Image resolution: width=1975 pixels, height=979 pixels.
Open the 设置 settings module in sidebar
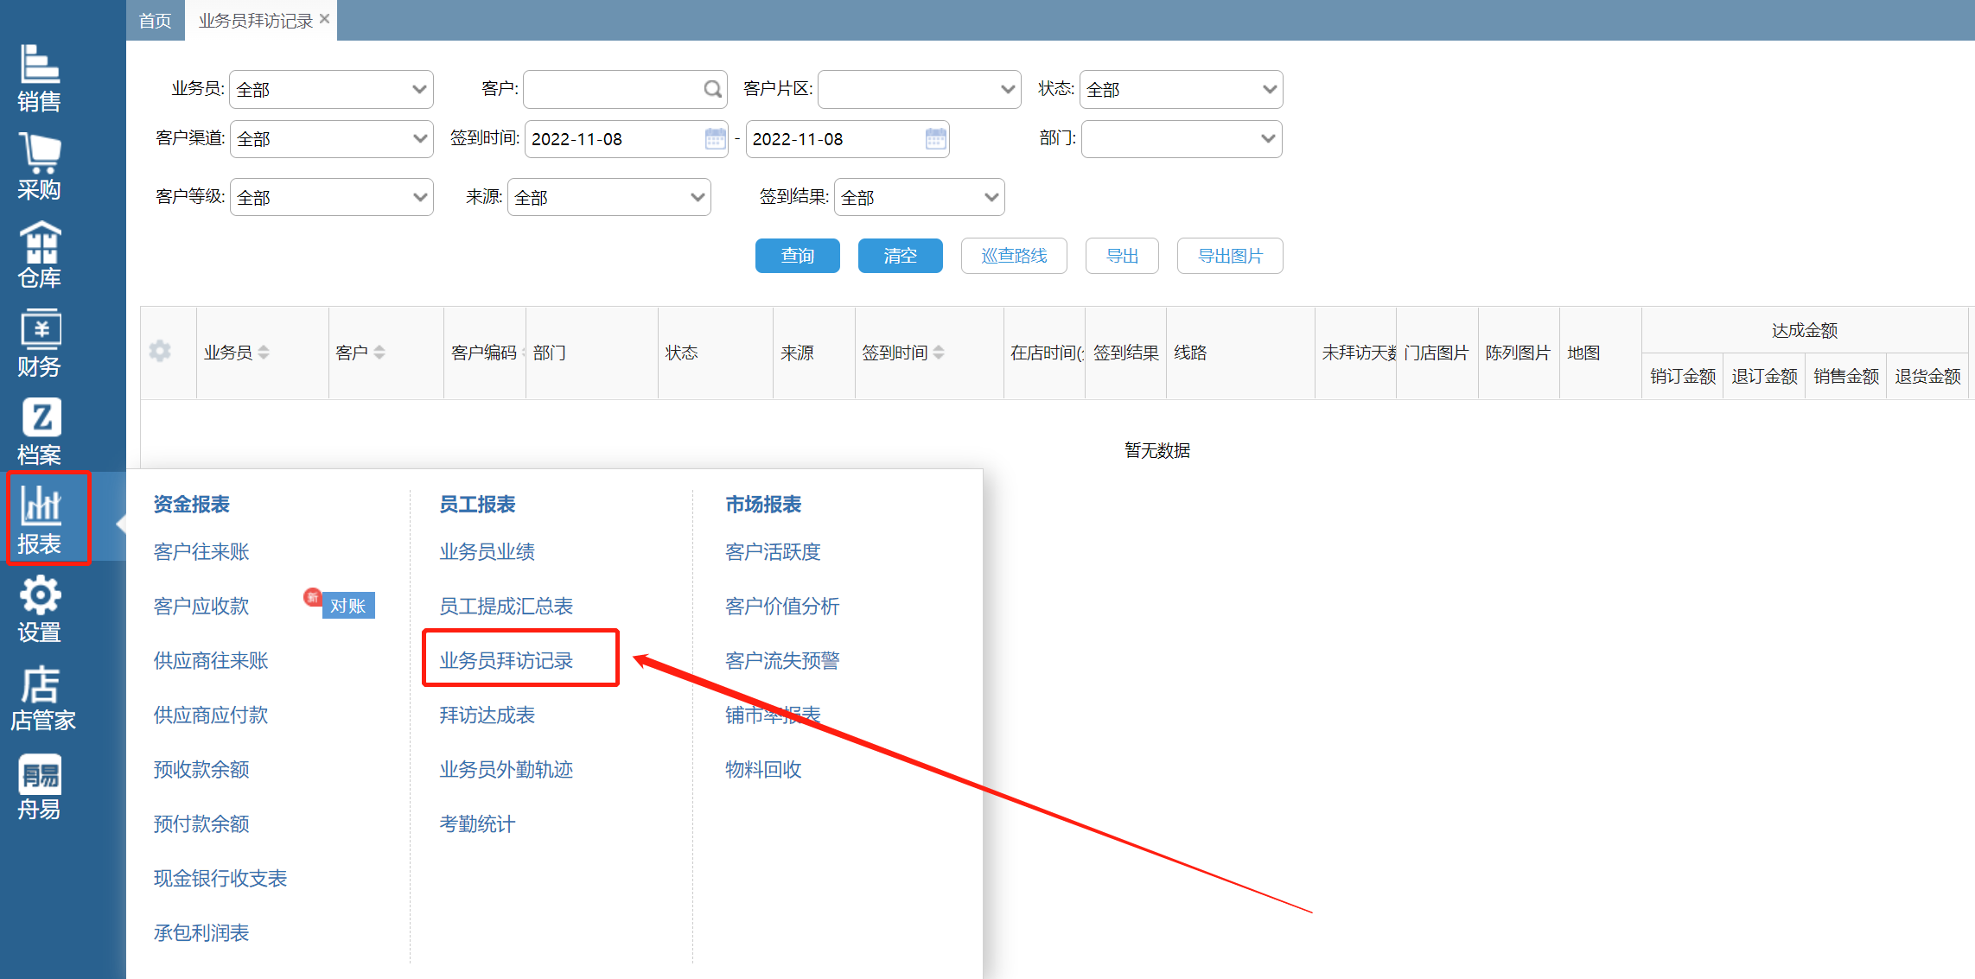coord(40,610)
